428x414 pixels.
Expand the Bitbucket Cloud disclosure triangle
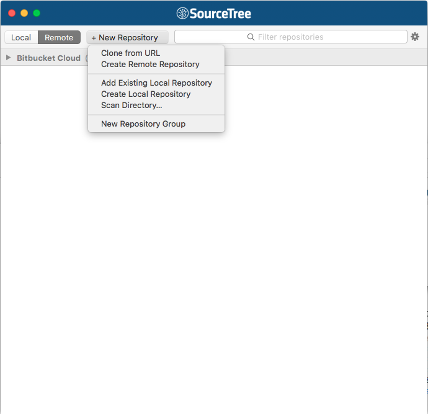(8, 58)
